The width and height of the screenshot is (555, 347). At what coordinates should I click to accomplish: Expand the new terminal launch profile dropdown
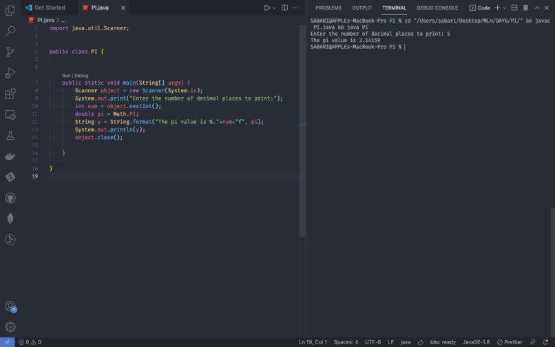tap(505, 8)
